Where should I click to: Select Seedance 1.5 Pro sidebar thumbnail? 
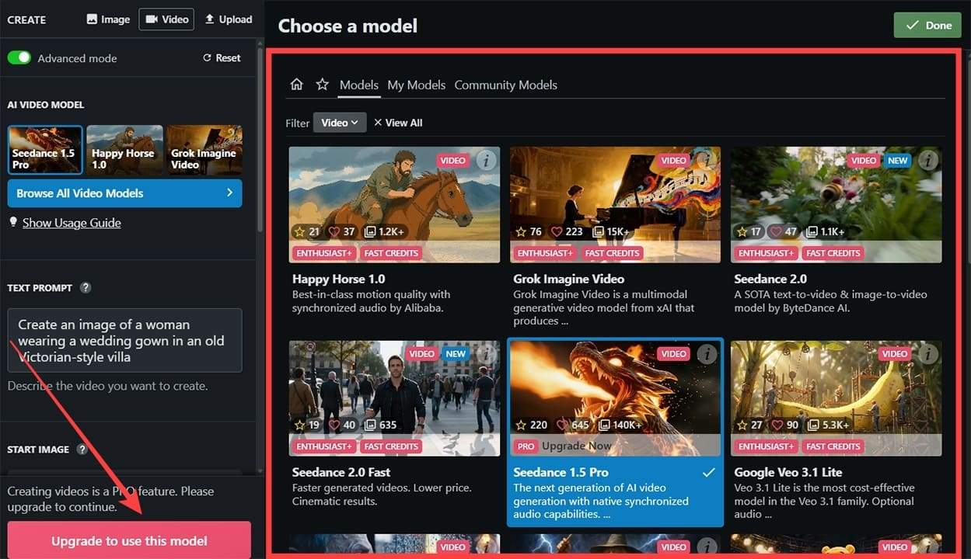point(45,149)
